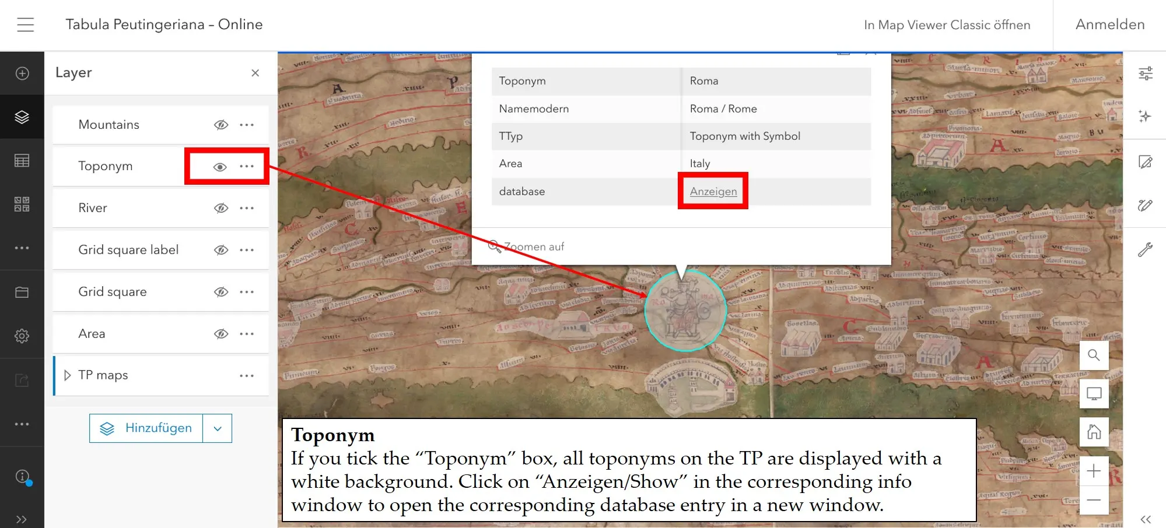
Task: Click the Anmelden sign-in link
Action: pos(1110,24)
